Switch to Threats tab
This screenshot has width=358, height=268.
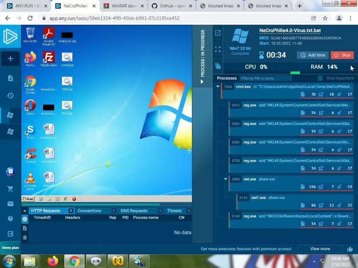click(x=178, y=211)
